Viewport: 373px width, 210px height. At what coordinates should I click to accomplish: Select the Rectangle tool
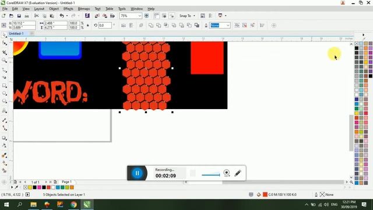pos(4,86)
